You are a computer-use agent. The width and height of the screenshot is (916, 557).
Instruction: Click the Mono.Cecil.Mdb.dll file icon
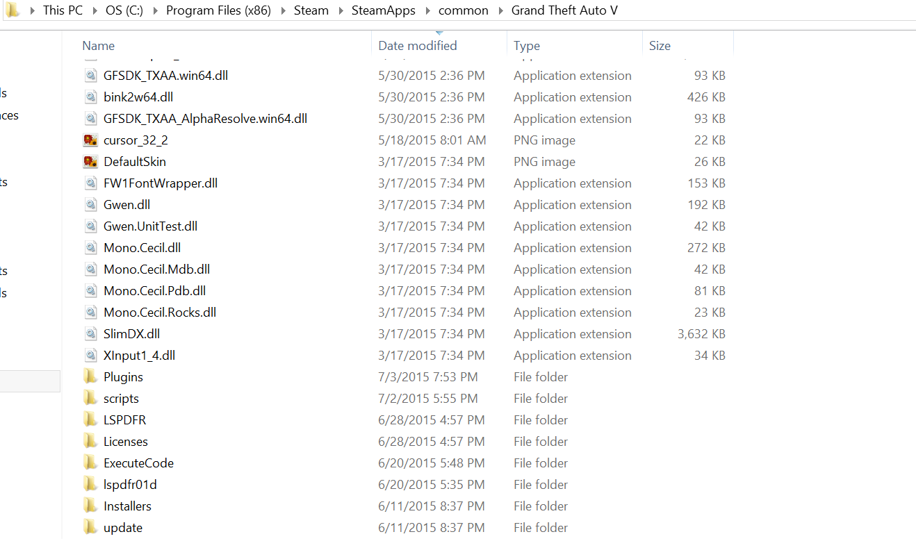pos(90,269)
